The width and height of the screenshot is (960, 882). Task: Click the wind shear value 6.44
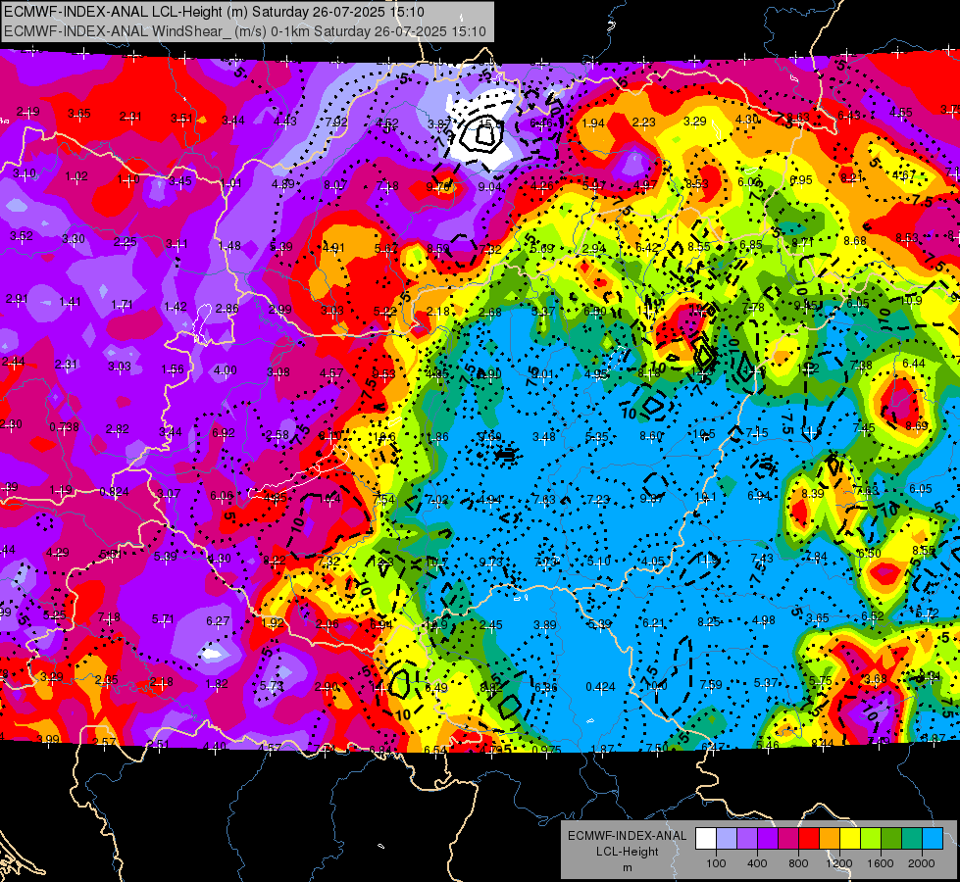click(914, 364)
